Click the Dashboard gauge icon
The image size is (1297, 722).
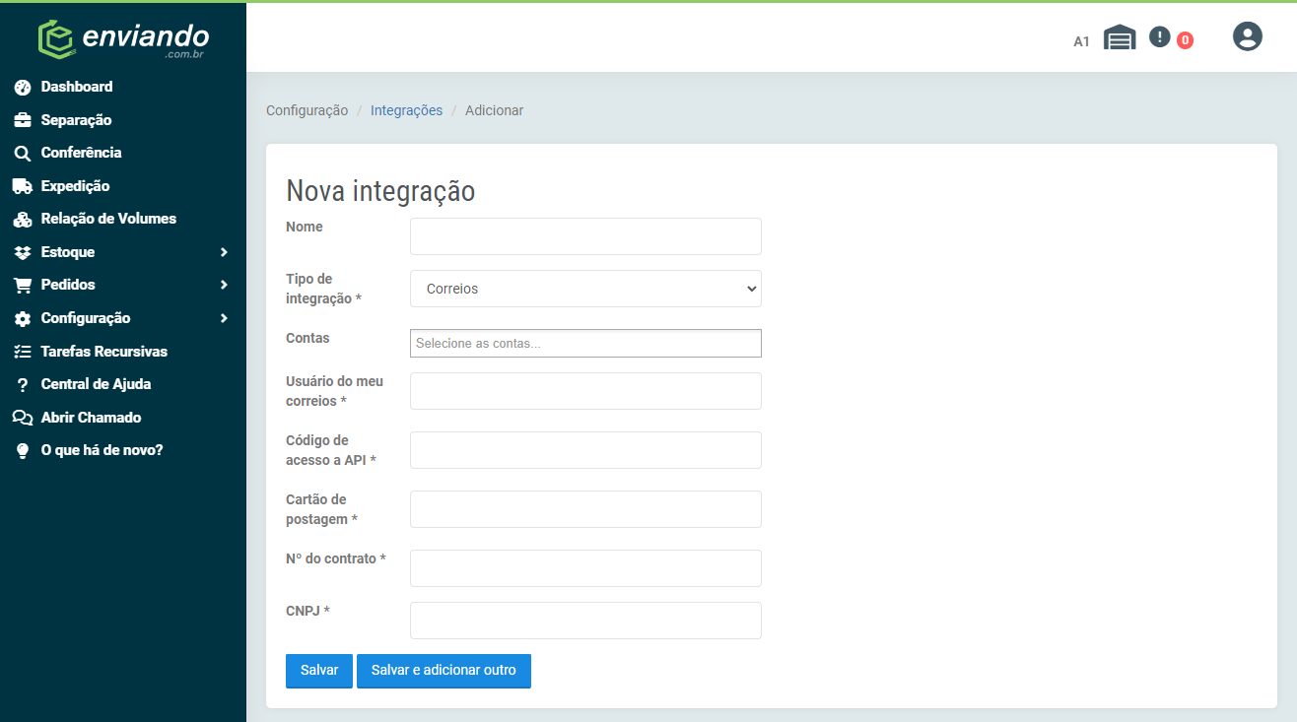pos(23,88)
